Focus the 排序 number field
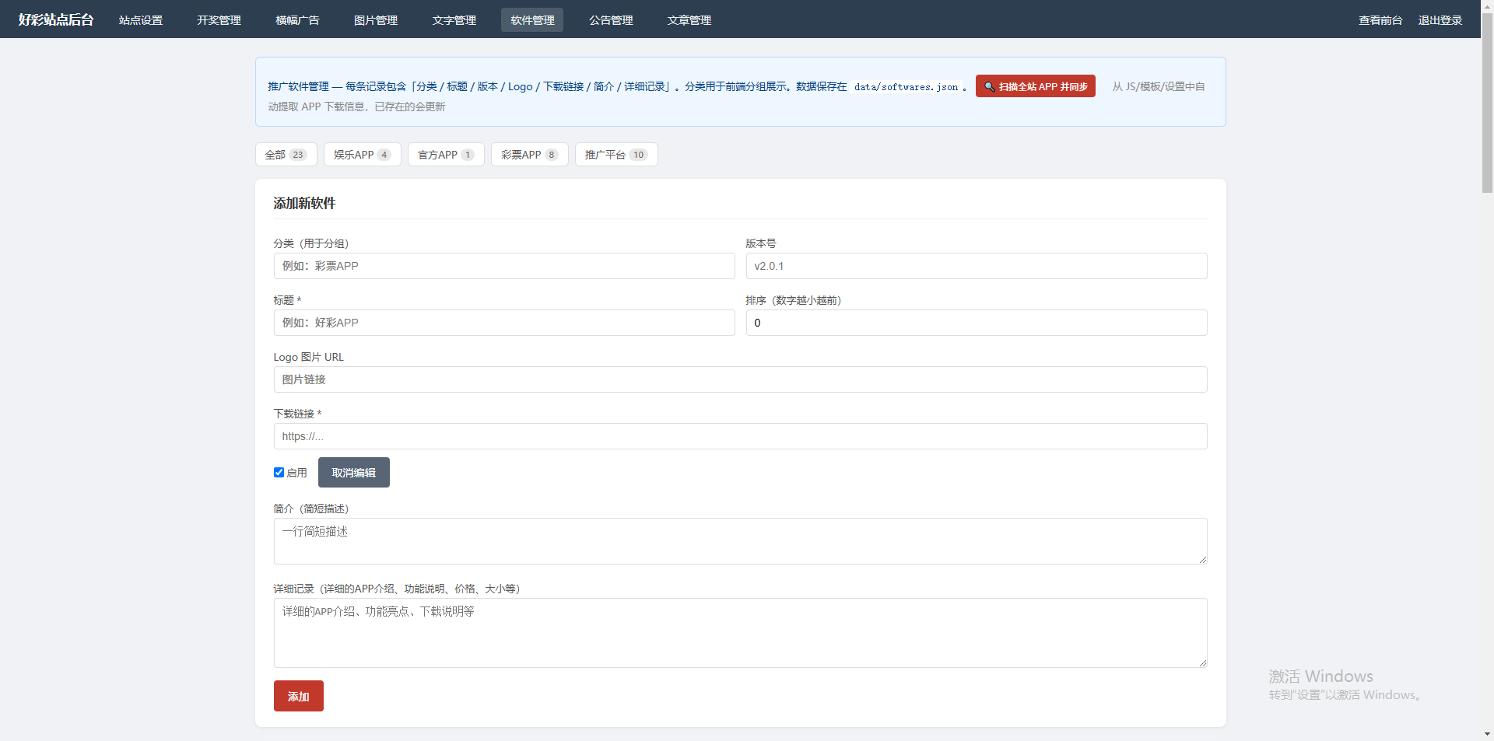1494x741 pixels. point(977,323)
